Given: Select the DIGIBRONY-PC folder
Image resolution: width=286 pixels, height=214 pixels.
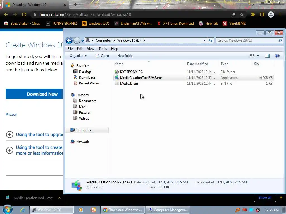Looking at the screenshot, I should click(193, 72).
